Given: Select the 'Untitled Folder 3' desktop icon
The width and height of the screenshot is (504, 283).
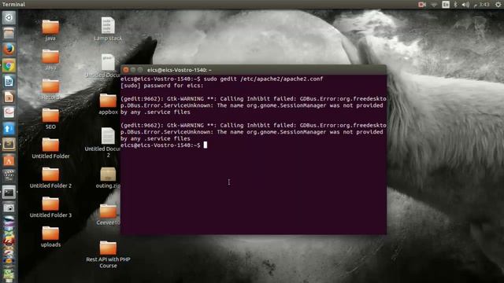Looking at the screenshot, I should [50, 208].
